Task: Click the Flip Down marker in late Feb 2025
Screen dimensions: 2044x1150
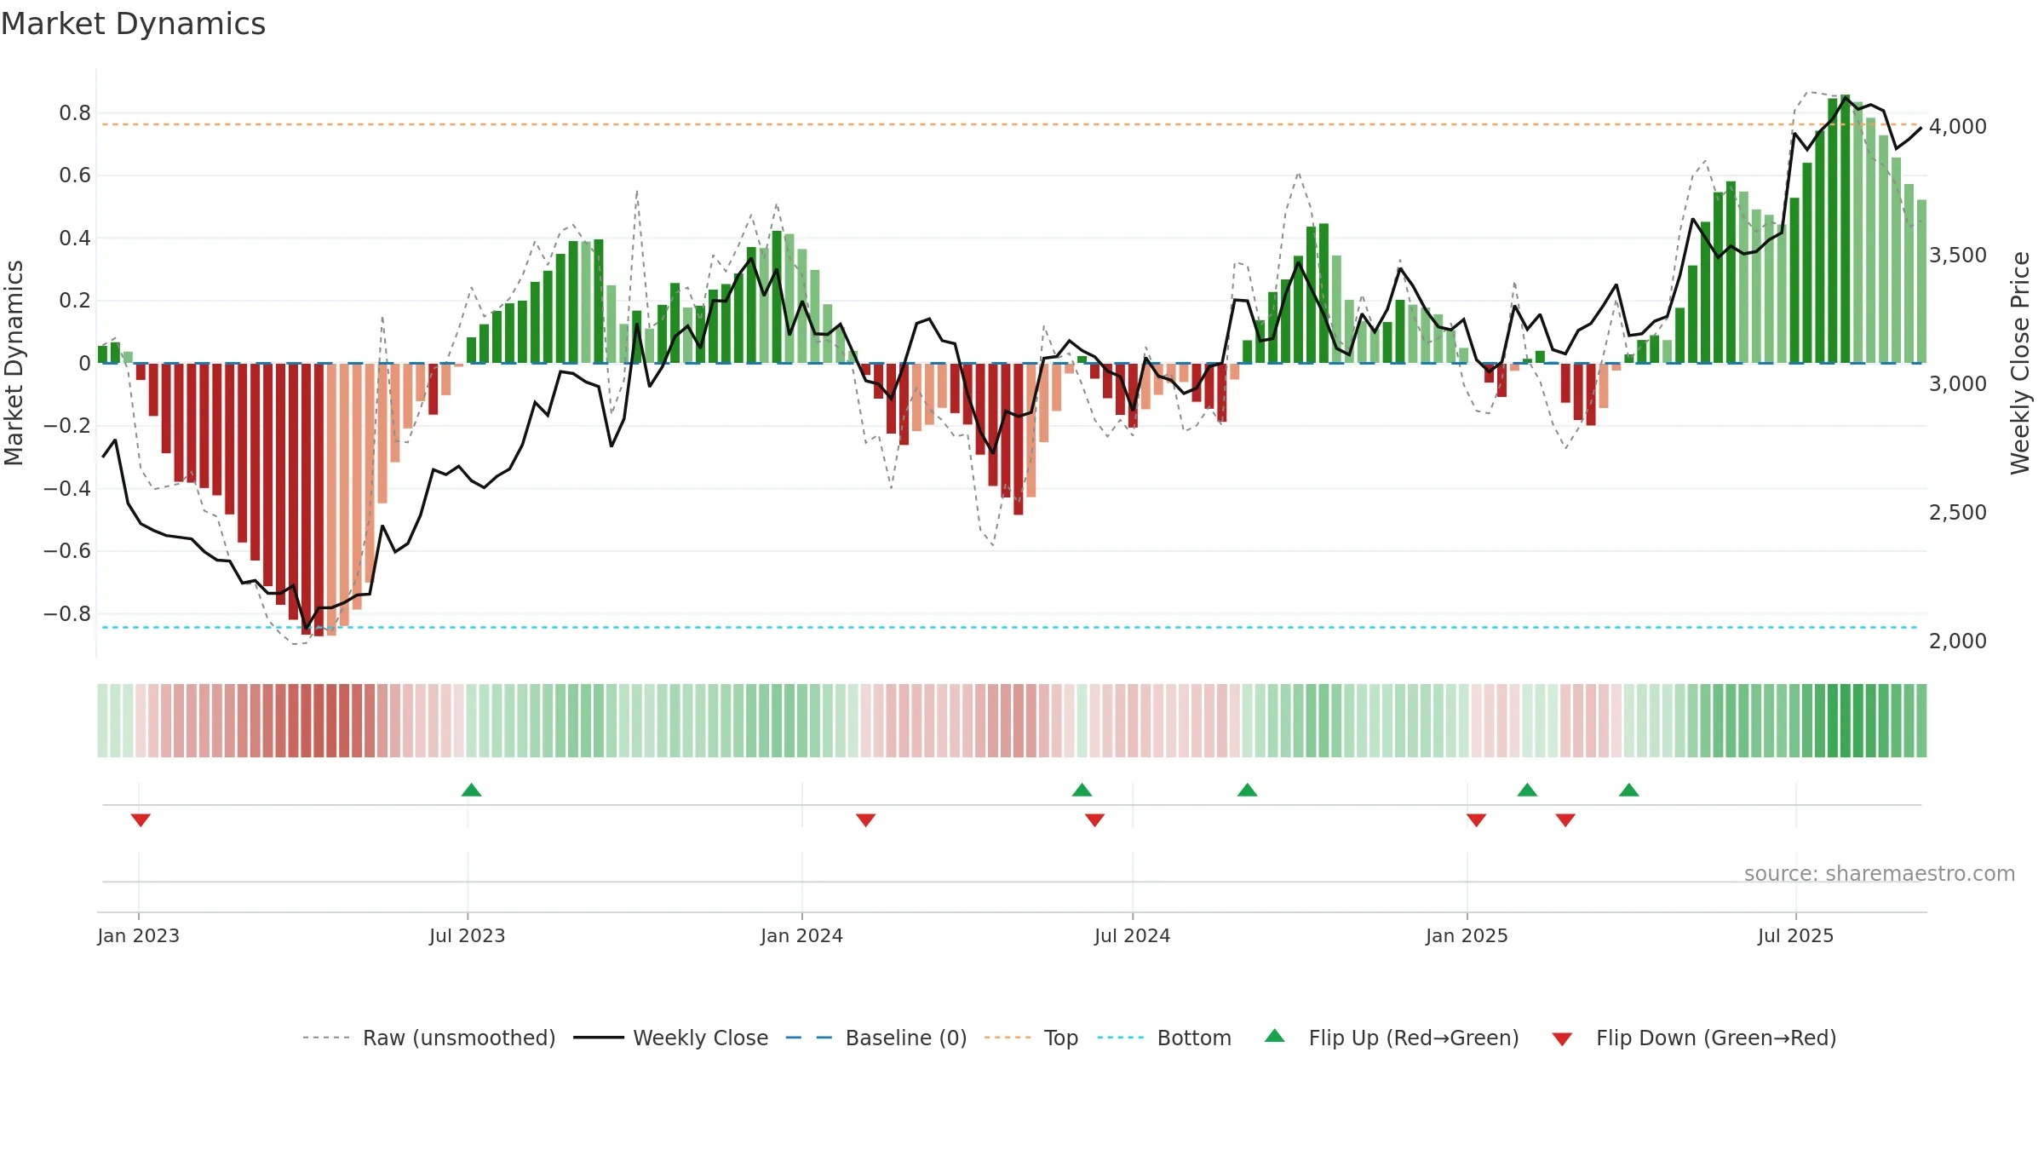Action: 1565,819
